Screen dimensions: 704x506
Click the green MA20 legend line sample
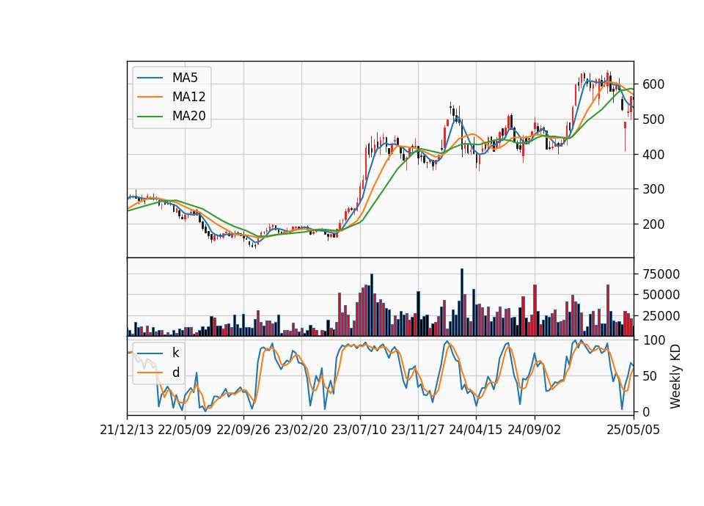point(150,116)
